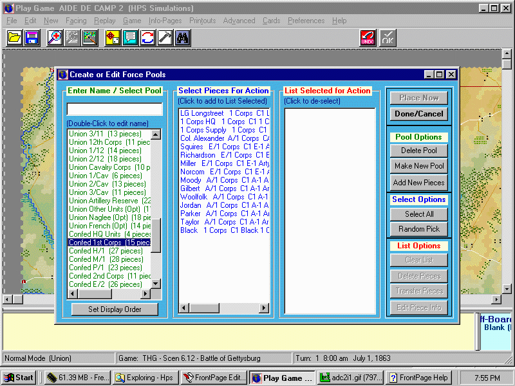Select the 'Union Artillery Reserve' pool
The height and width of the screenshot is (386, 515).
[109, 201]
